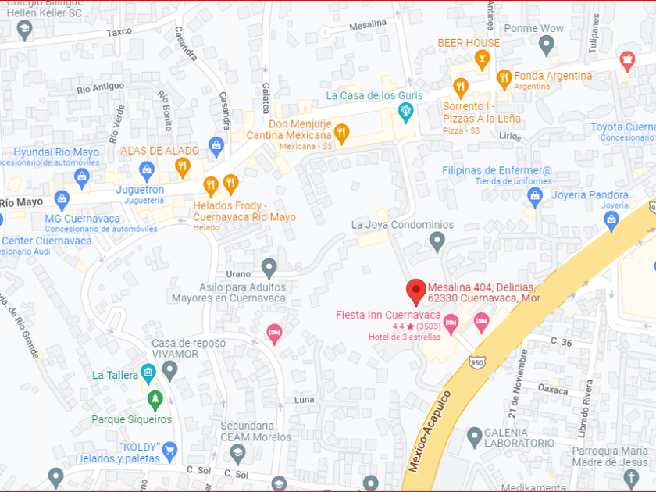Click La Casa de los Guris teal marker

pos(405,113)
